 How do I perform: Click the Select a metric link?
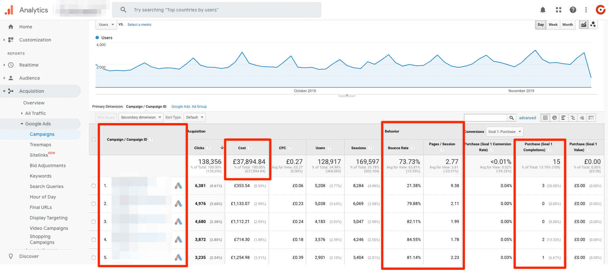(x=139, y=24)
